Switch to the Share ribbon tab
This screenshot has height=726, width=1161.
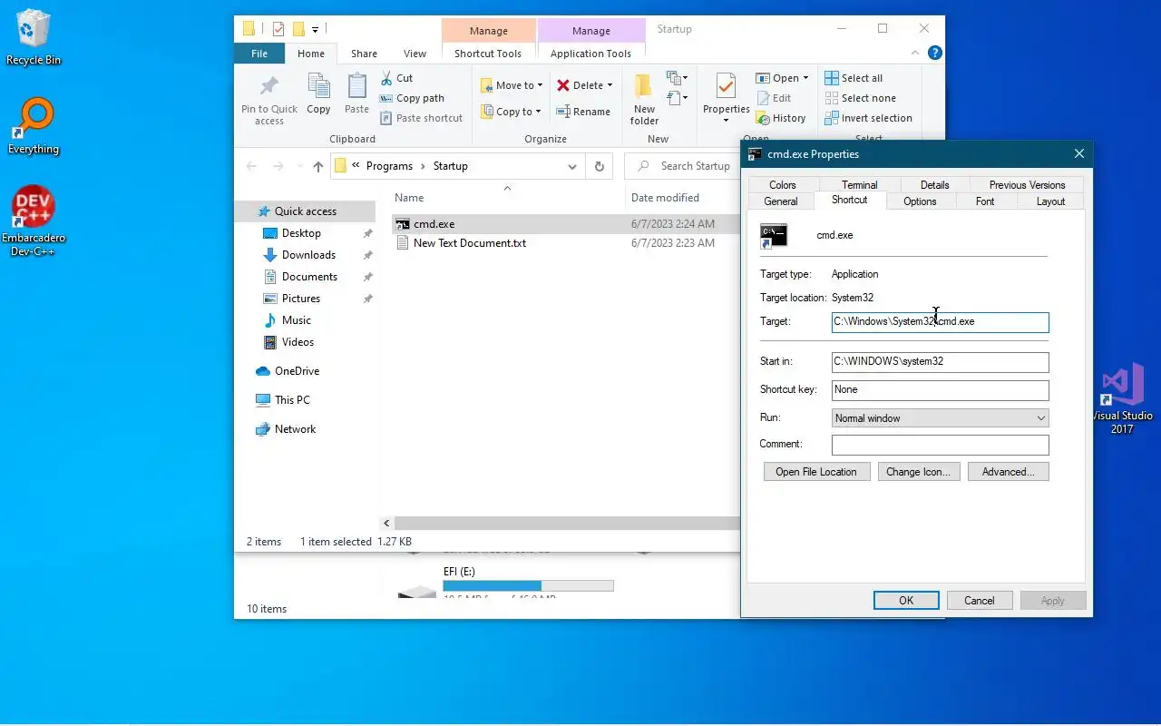[364, 54]
